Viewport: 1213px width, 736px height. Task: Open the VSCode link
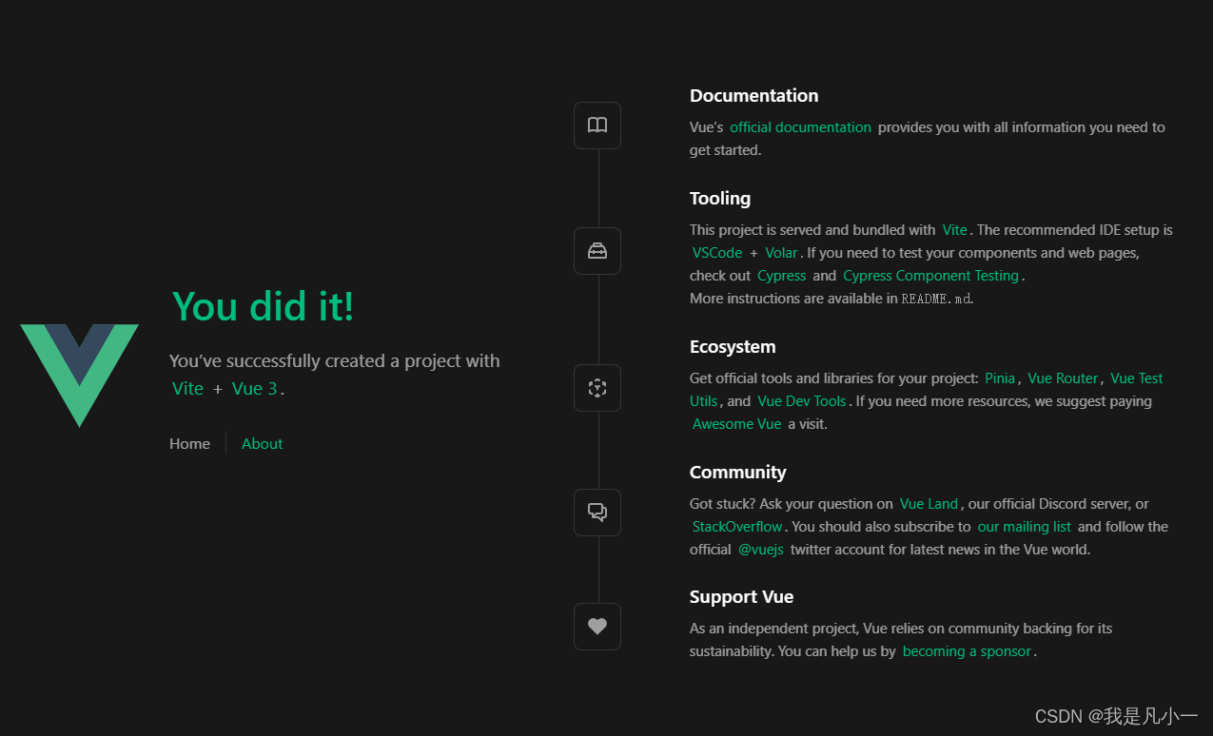pyautogui.click(x=716, y=252)
